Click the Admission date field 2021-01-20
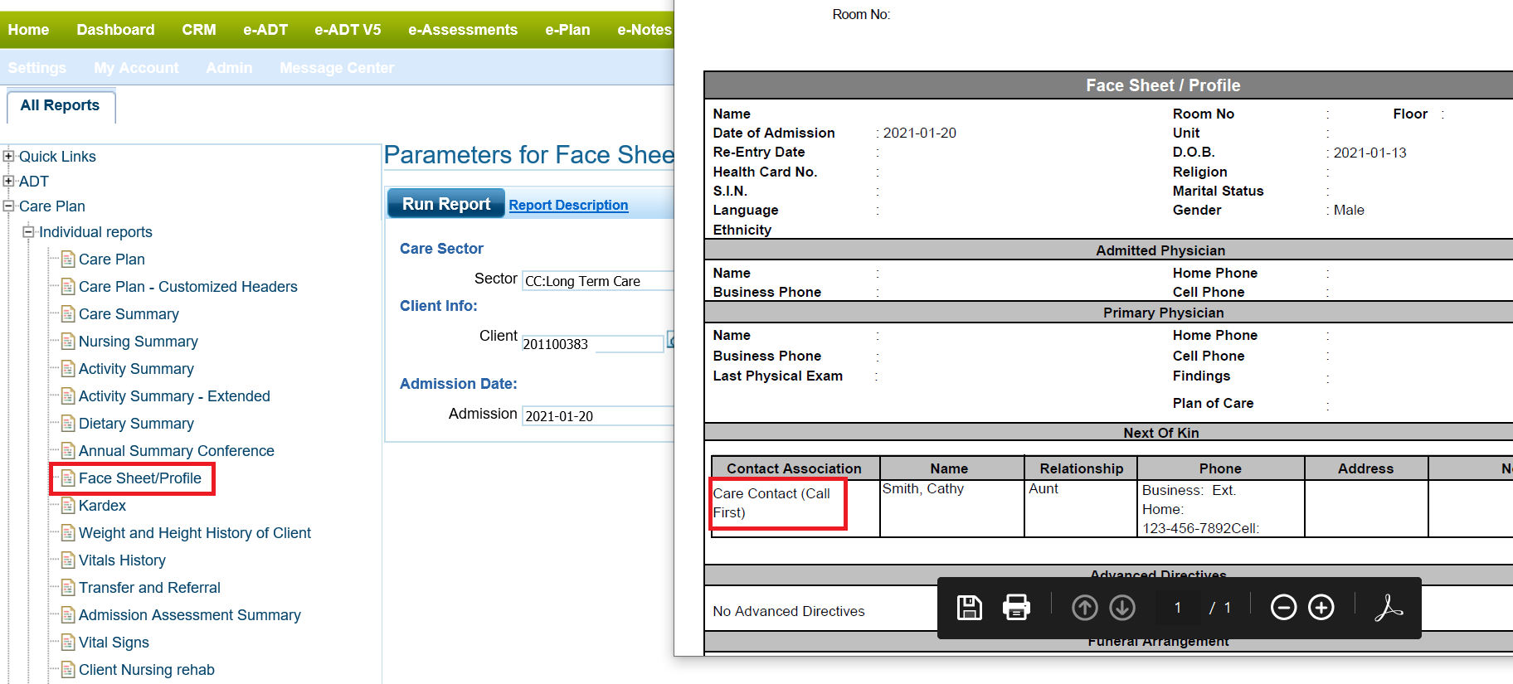 [598, 416]
